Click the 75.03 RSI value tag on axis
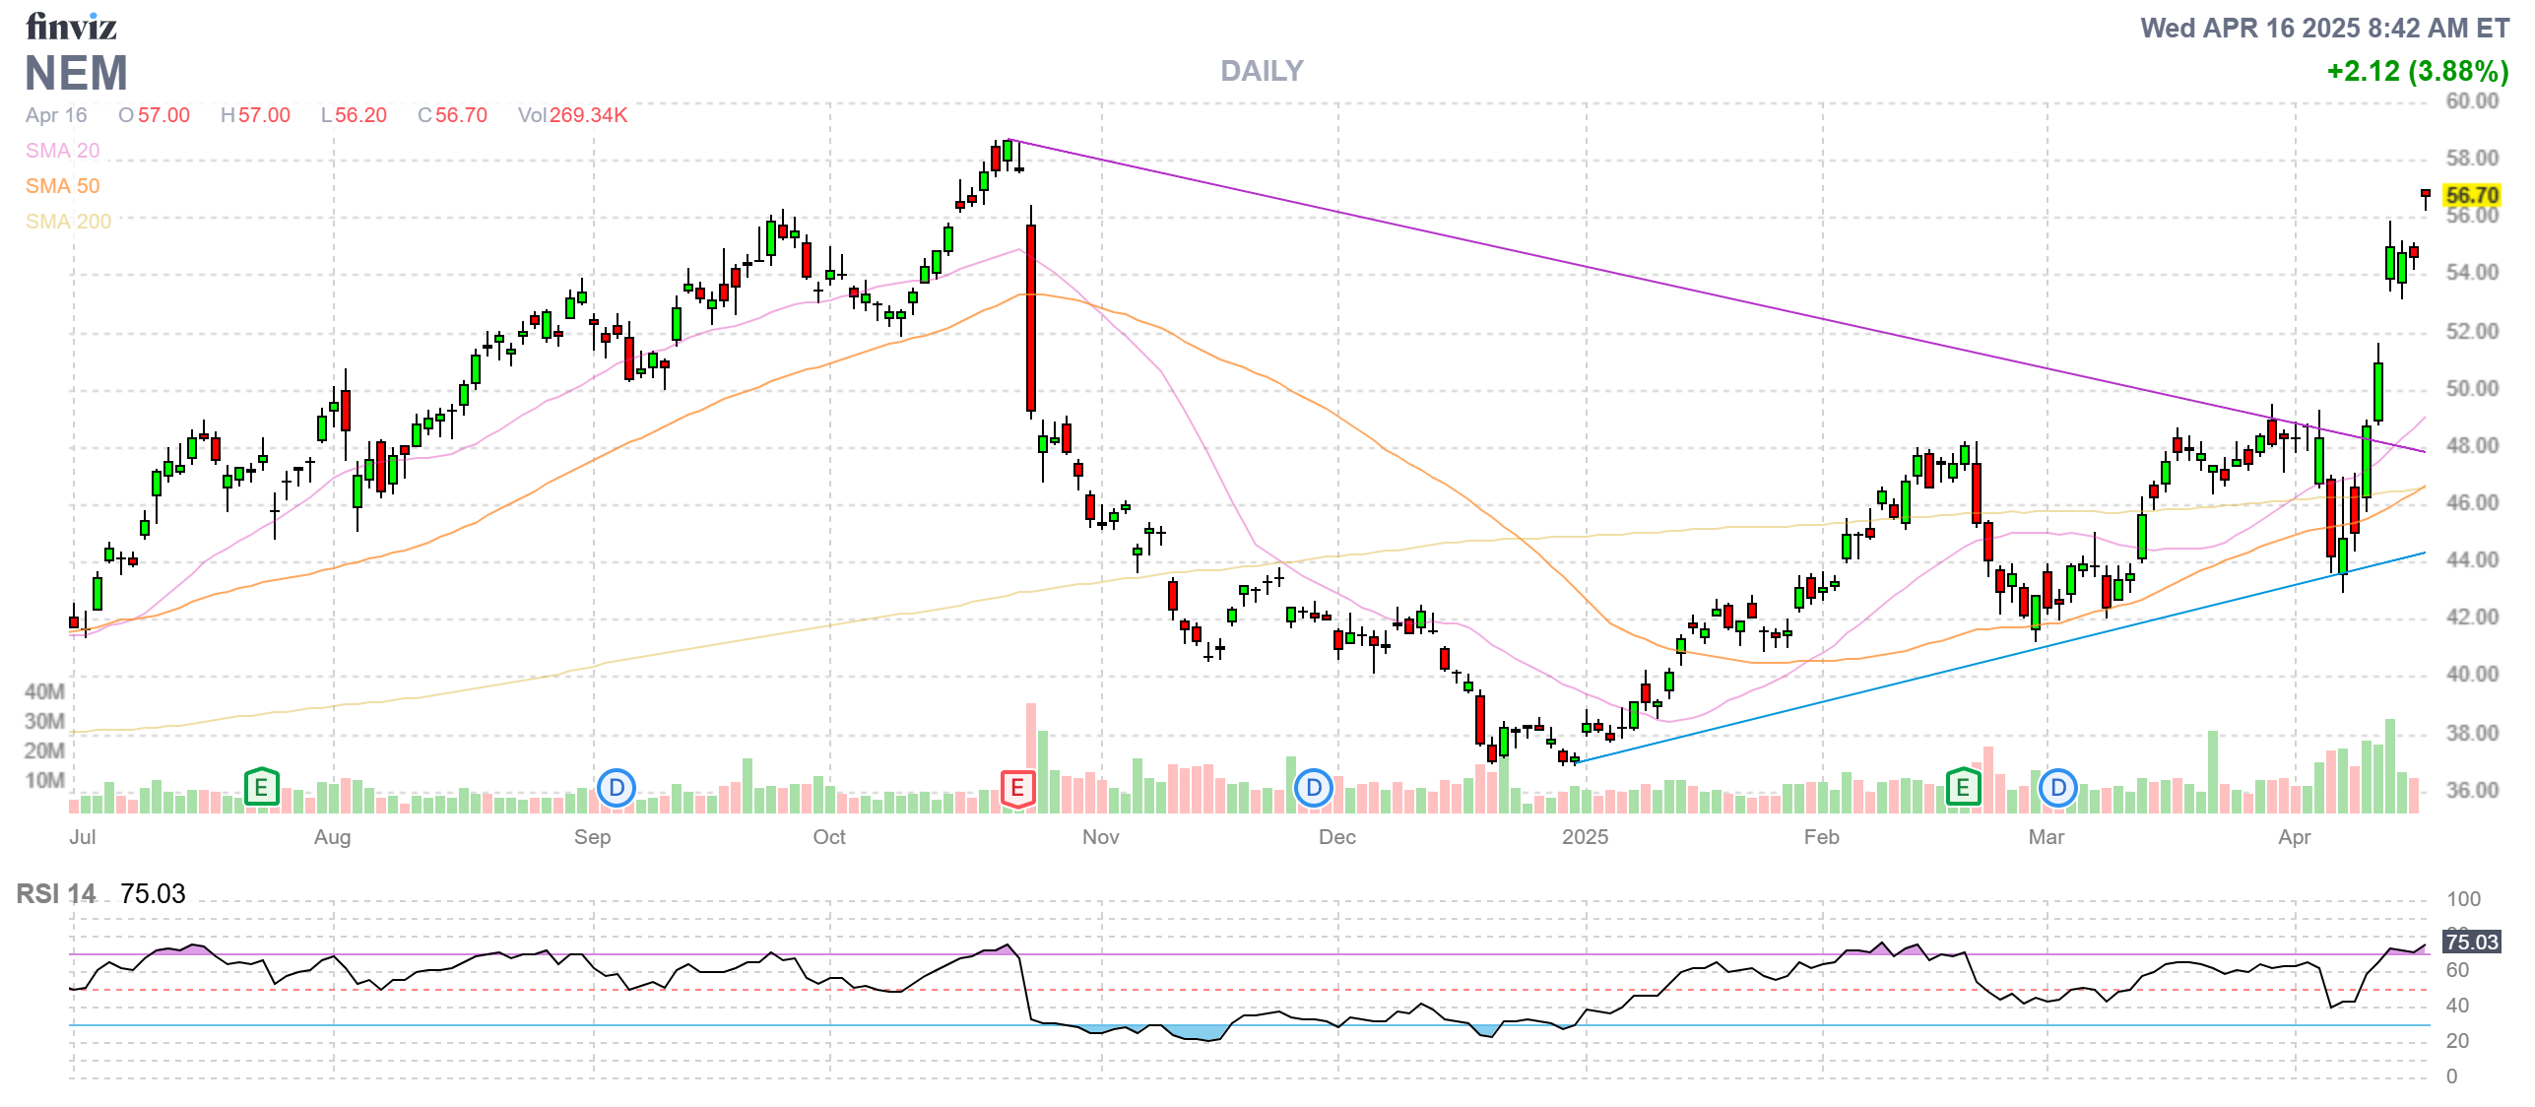The width and height of the screenshot is (2535, 1107). pos(2471,942)
